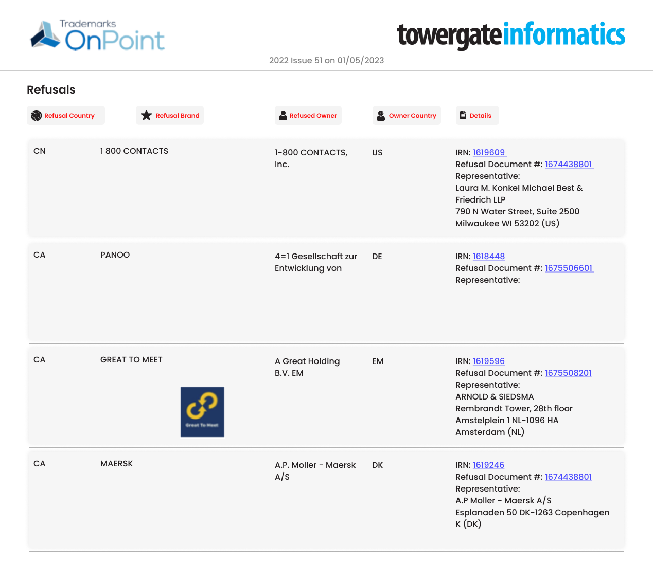Open IRN link 1619246
This screenshot has height=581, width=653.
point(488,465)
